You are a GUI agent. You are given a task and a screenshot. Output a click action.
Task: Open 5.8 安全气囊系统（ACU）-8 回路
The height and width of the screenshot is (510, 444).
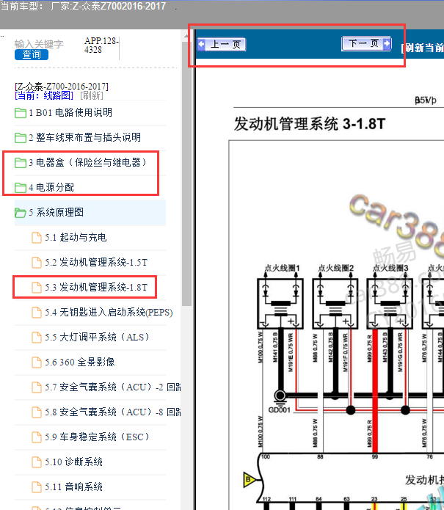(112, 412)
